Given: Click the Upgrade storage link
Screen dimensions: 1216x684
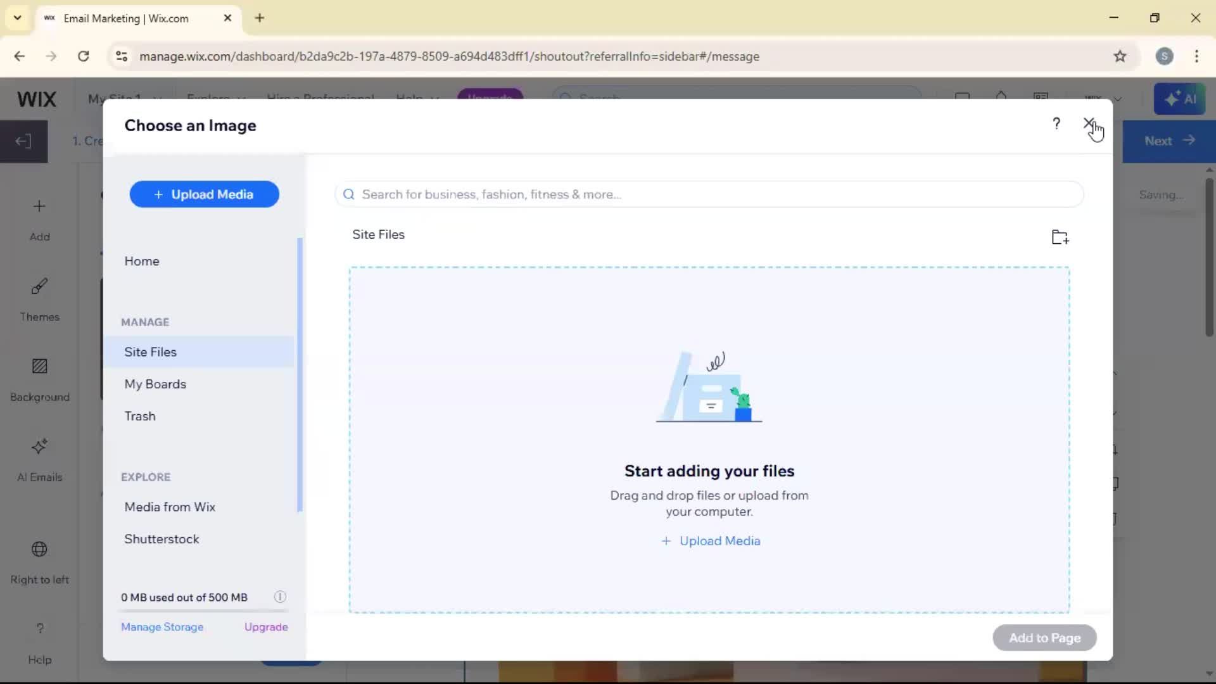Looking at the screenshot, I should [266, 627].
